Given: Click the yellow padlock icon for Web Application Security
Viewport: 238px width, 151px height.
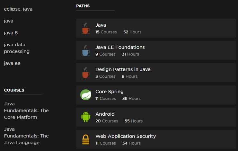Looking at the screenshot, I should 86,139.
